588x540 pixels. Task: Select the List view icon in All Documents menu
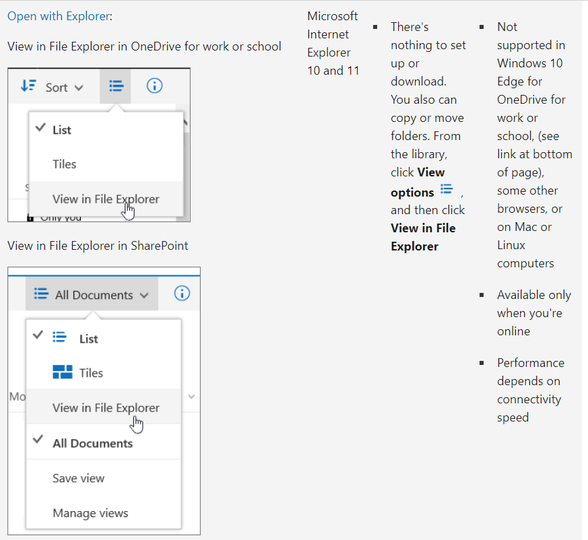click(59, 338)
